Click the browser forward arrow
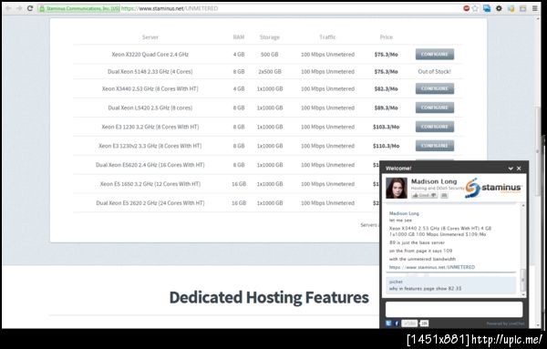Screen dimensions: 547x349 point(19,8)
